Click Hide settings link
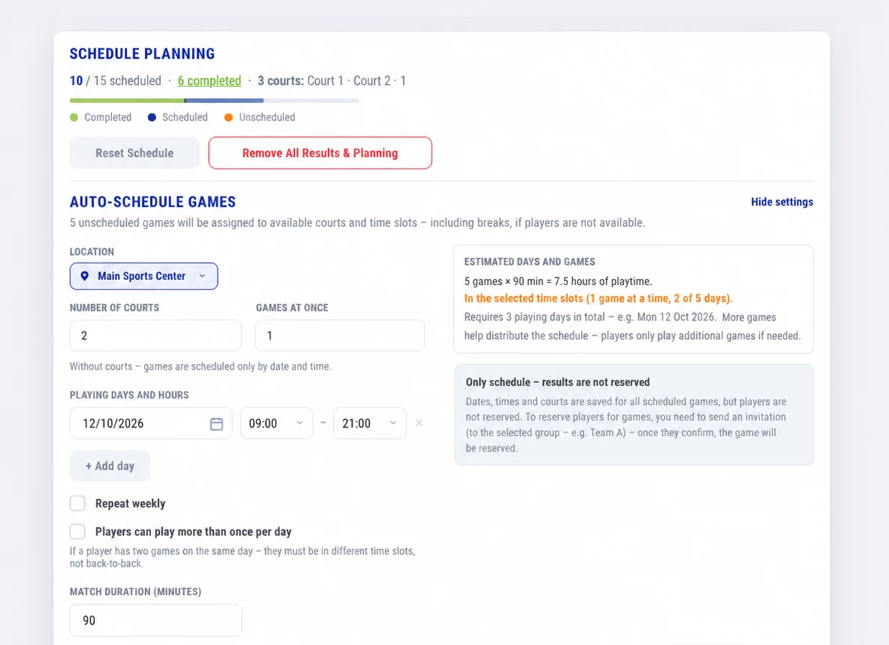The height and width of the screenshot is (645, 889). click(x=782, y=202)
